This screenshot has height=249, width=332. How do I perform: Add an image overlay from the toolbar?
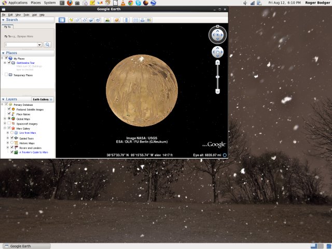pyautogui.click(x=91, y=20)
